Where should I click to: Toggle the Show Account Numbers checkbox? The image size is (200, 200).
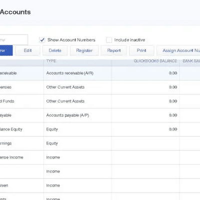pos(42,40)
